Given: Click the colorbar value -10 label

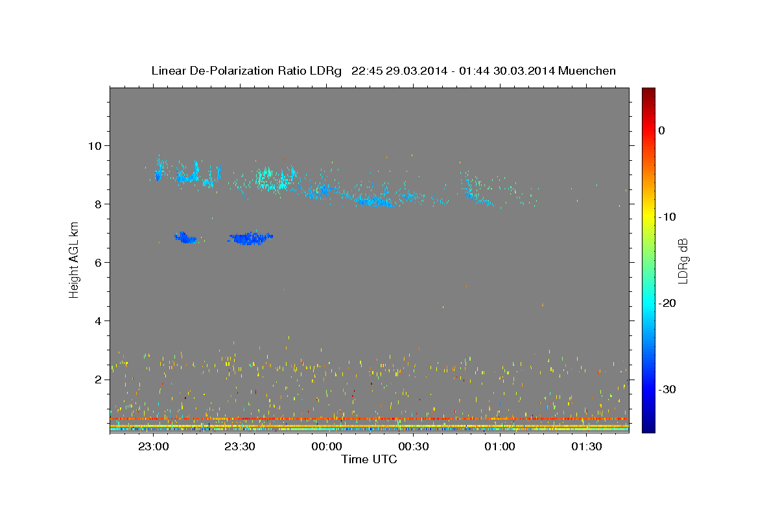Looking at the screenshot, I should pyautogui.click(x=667, y=217).
